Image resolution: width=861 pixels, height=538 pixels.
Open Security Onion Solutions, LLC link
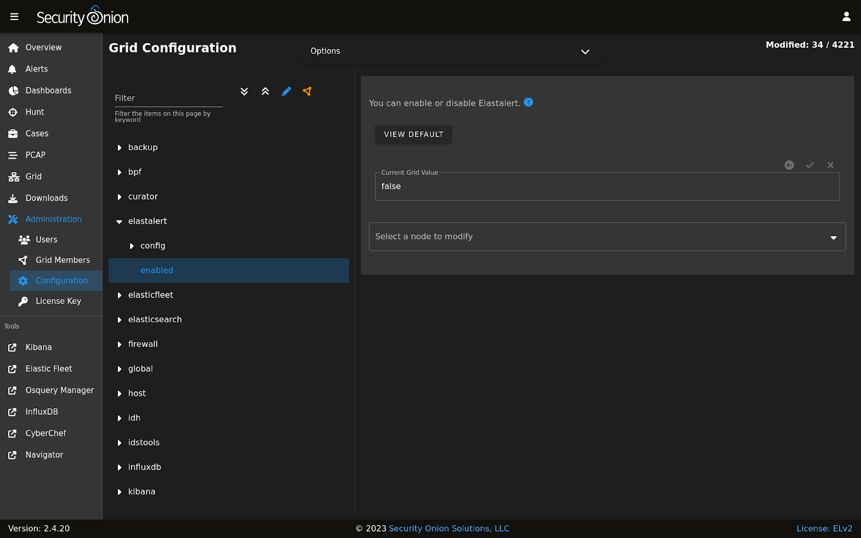[x=449, y=528]
